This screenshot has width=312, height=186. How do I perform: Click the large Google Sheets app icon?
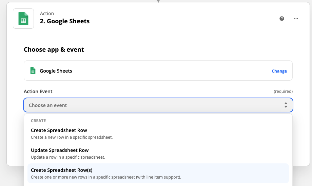click(23, 19)
